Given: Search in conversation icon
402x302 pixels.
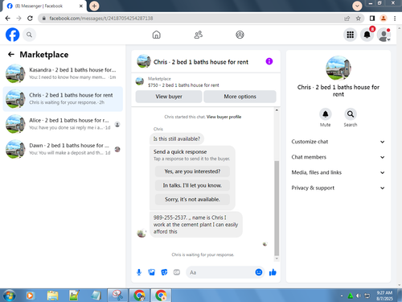Looking at the screenshot, I should [x=351, y=114].
